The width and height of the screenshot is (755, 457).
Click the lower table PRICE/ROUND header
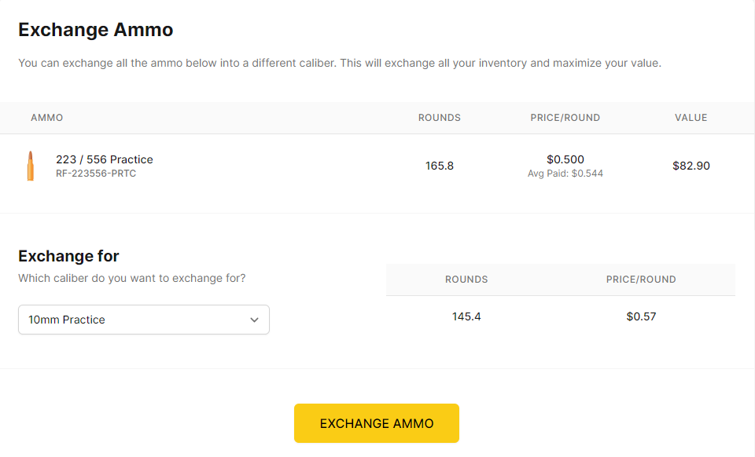pyautogui.click(x=641, y=280)
